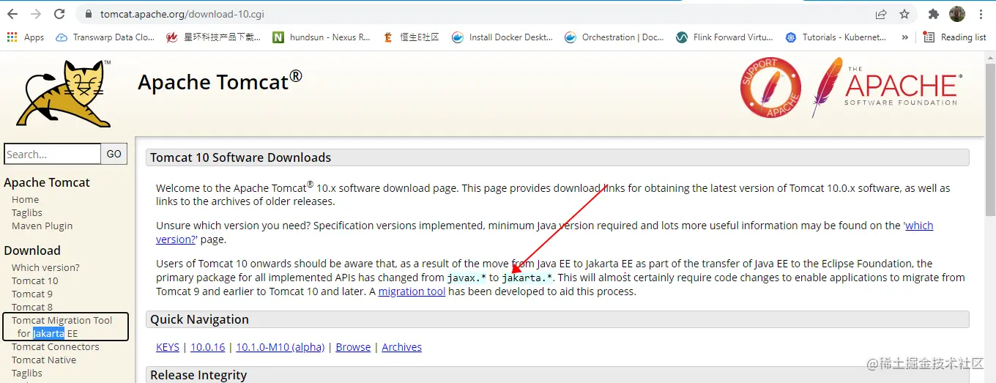Screen dimensions: 996x383
Task: Open Taglibs under Download section
Action: point(27,373)
